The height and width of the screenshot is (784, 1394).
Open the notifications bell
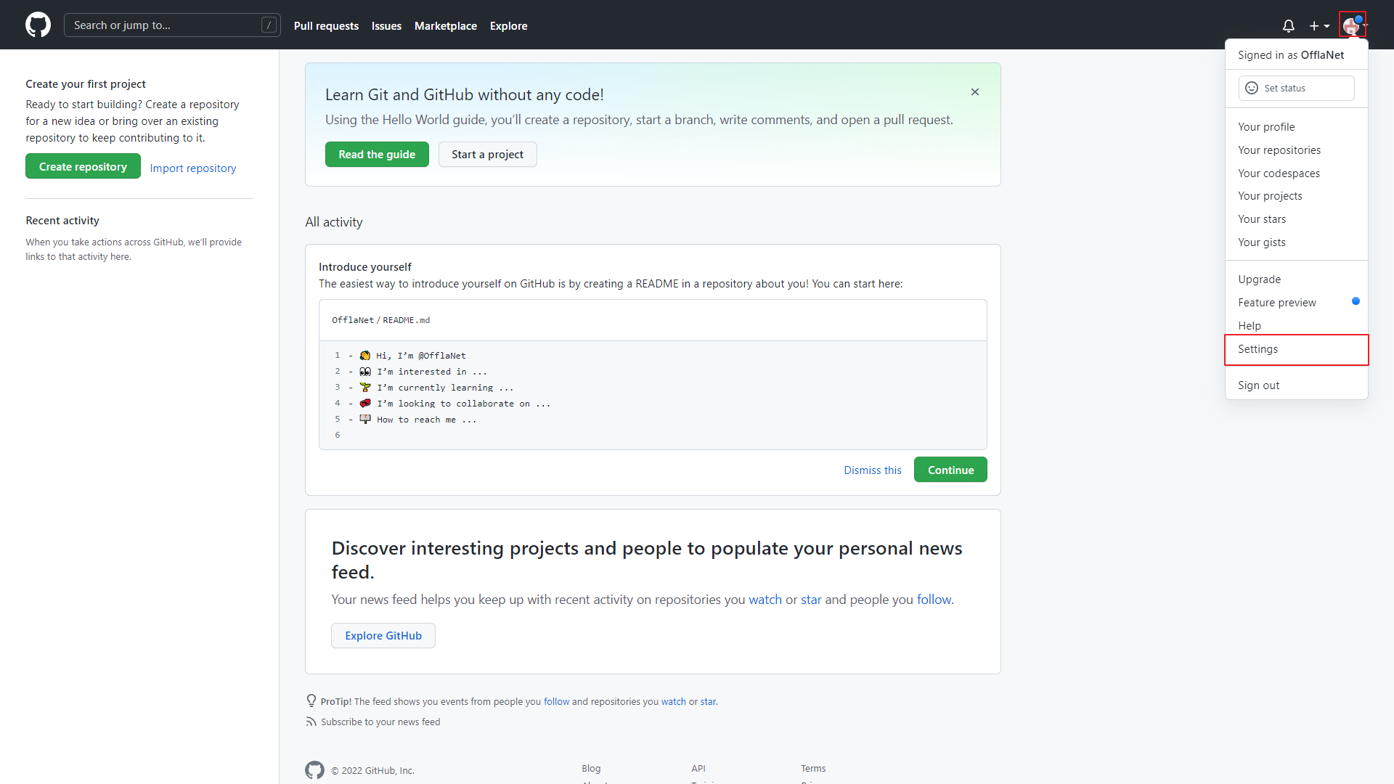pos(1288,26)
